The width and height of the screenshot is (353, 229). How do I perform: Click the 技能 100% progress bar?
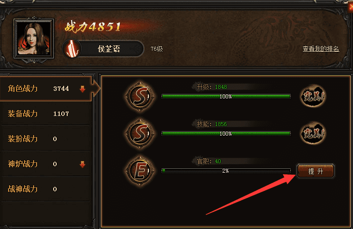(x=226, y=134)
